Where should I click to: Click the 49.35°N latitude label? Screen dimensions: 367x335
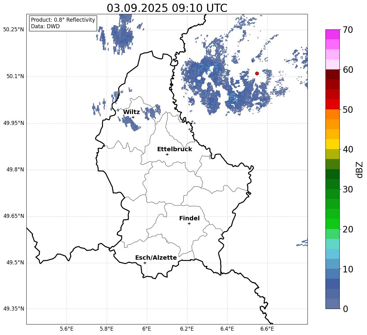click(x=14, y=309)
